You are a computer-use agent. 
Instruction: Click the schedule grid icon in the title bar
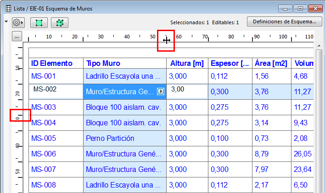pos(8,9)
